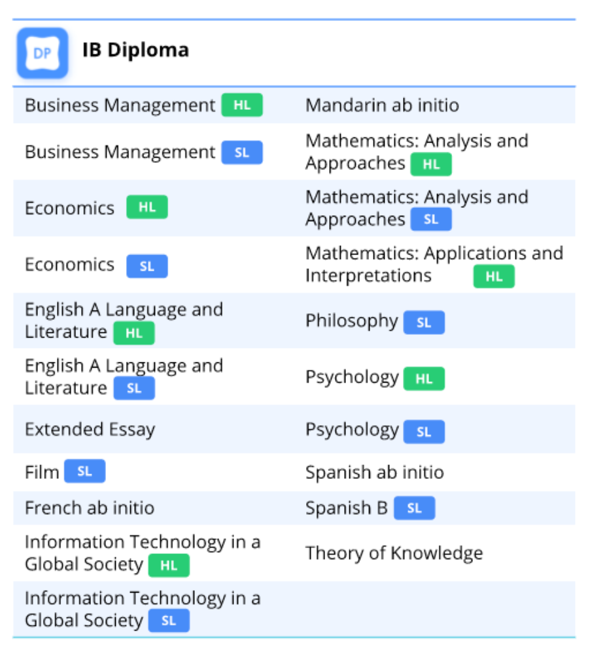Open the Extended Essay subject

pos(90,430)
